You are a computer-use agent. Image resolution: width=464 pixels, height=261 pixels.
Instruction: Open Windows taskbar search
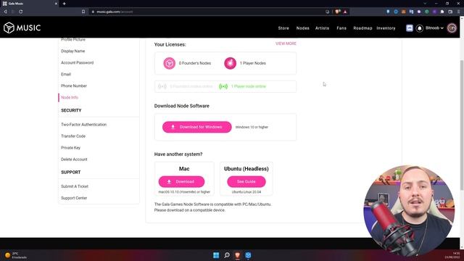[227, 255]
